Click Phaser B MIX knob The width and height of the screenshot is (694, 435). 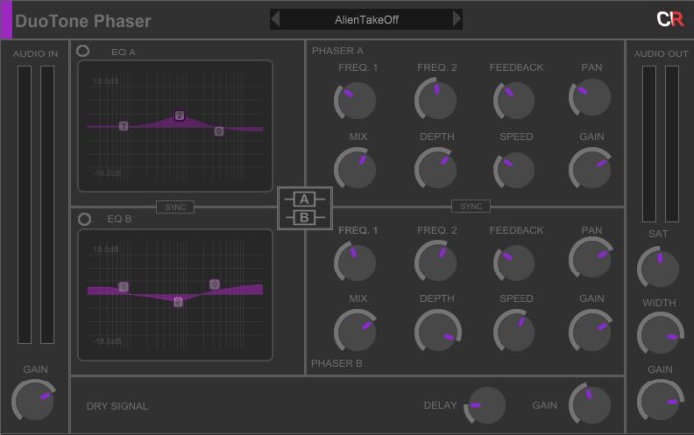pyautogui.click(x=355, y=331)
